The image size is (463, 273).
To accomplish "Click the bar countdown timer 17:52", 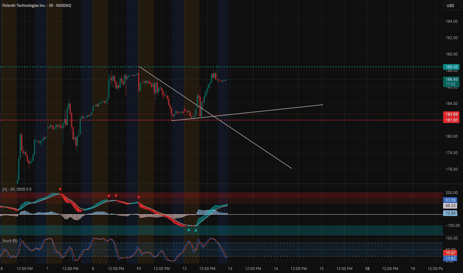I will 451,84.
